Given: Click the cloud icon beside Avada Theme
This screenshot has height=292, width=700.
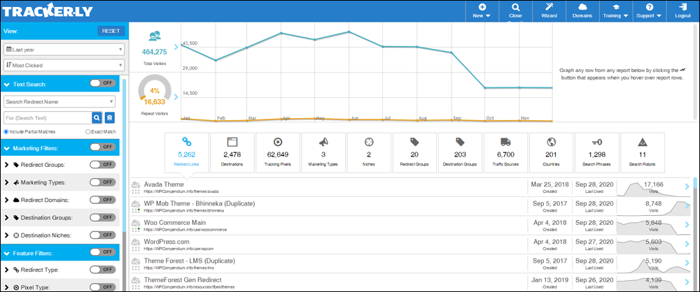Looking at the screenshot, I should 136,184.
